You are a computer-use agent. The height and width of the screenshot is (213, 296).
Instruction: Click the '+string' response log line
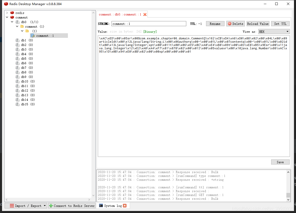[161, 180]
